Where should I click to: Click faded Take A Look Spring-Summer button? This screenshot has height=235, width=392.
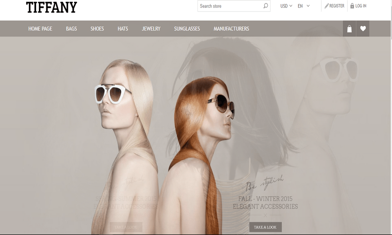126,227
